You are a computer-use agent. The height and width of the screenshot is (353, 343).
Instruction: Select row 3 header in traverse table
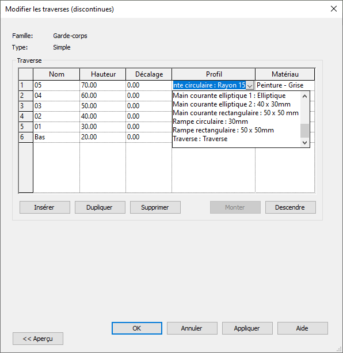pos(26,106)
